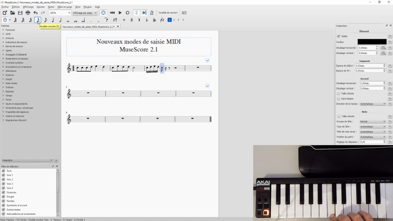Switch to voice 2
Screen dimensions: 393x221
pyautogui.click(x=174, y=20)
